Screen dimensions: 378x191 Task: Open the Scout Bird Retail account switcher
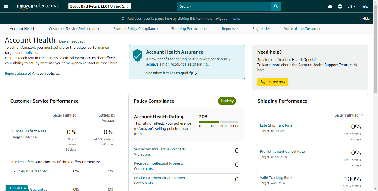click(100, 6)
